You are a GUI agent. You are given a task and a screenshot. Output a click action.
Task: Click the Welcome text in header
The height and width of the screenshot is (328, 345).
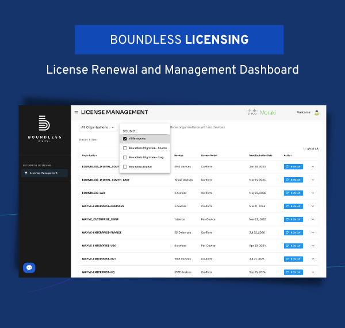click(304, 112)
